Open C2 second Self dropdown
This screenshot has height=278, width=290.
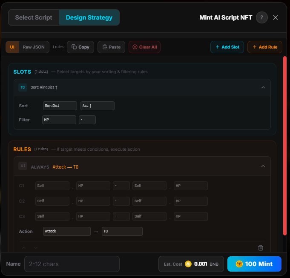[149, 201]
